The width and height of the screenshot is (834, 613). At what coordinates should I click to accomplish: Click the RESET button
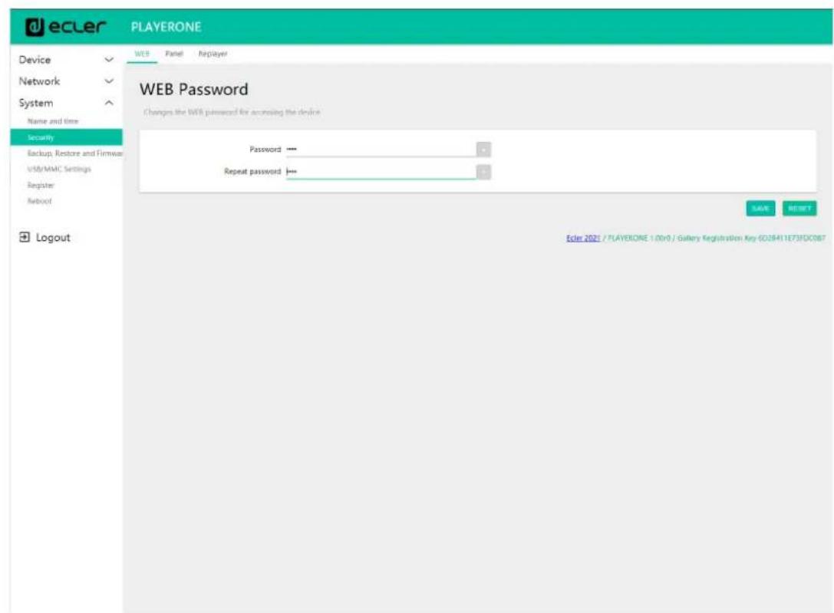coord(799,209)
